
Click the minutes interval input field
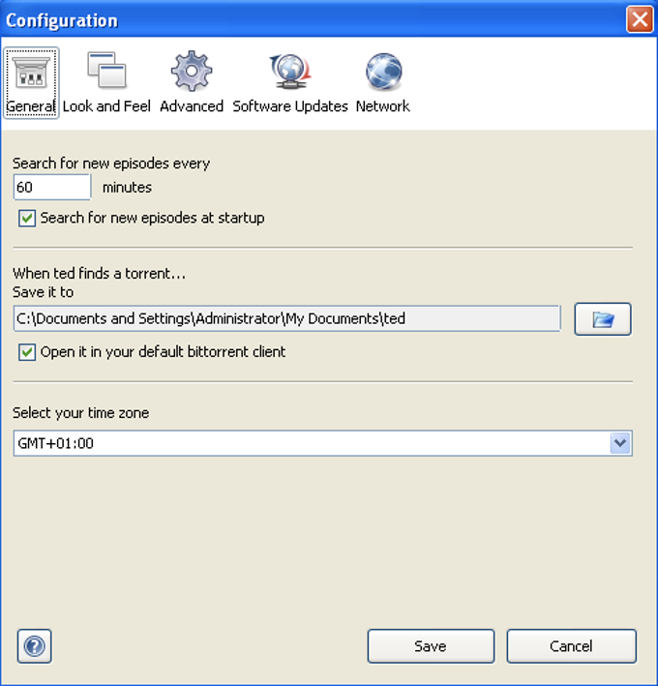pos(52,187)
